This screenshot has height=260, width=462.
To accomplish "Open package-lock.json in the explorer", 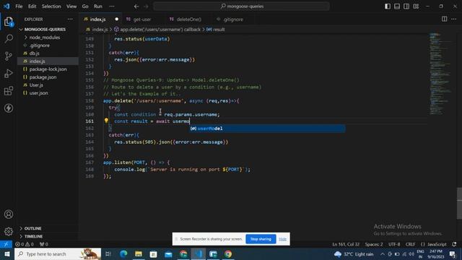I will 48,69.
